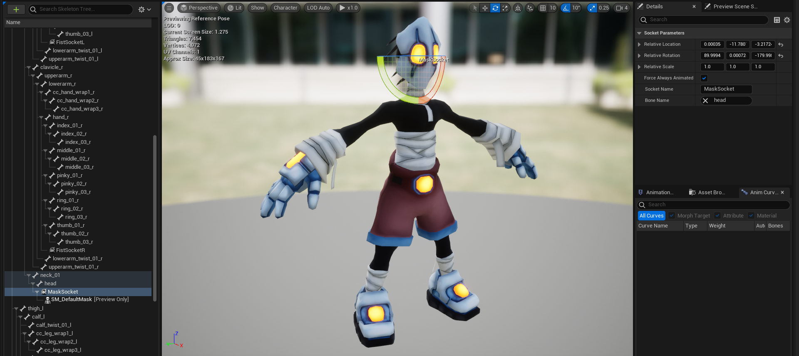This screenshot has width=799, height=356.
Task: Select the translate (move) gizmo tool
Action: (x=485, y=8)
